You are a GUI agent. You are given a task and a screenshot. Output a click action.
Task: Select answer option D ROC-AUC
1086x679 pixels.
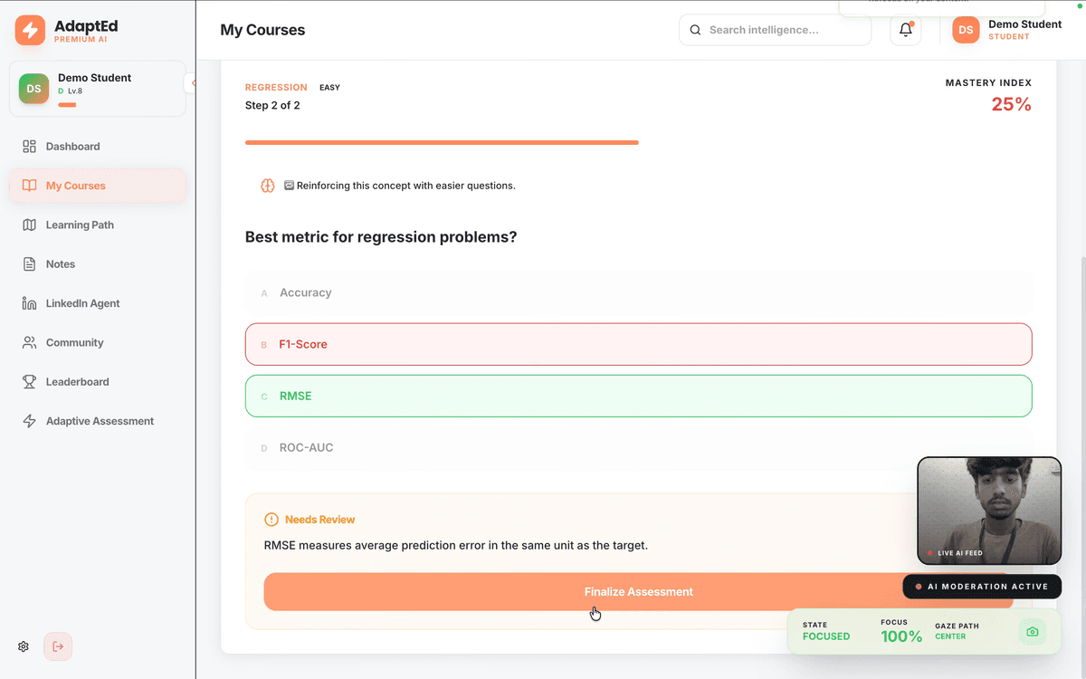(x=638, y=448)
